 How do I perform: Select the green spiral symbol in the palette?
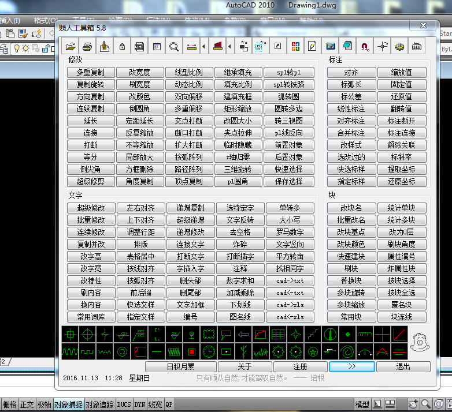347,351
